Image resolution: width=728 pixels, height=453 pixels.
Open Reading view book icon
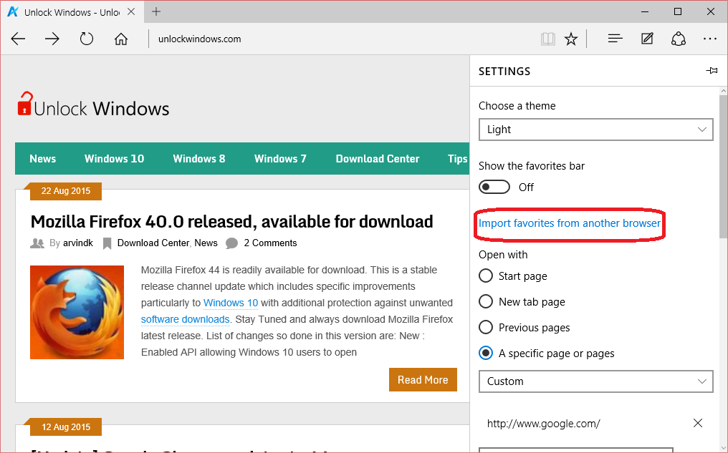pyautogui.click(x=548, y=39)
